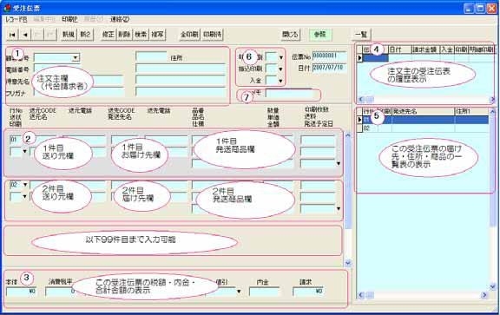Expand the 振込印刷 dropdown arrow
Image resolution: width=500 pixels, height=315 pixels.
[x=280, y=69]
